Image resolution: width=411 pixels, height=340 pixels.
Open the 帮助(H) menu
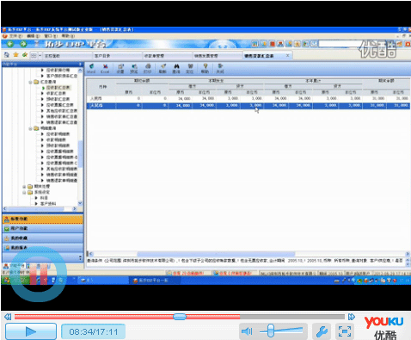68,36
